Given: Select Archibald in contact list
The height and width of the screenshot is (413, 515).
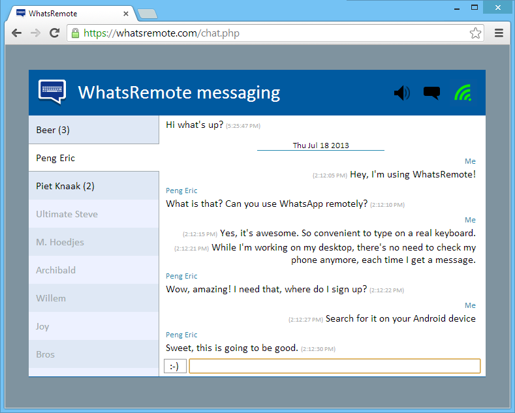Looking at the screenshot, I should click(93, 270).
